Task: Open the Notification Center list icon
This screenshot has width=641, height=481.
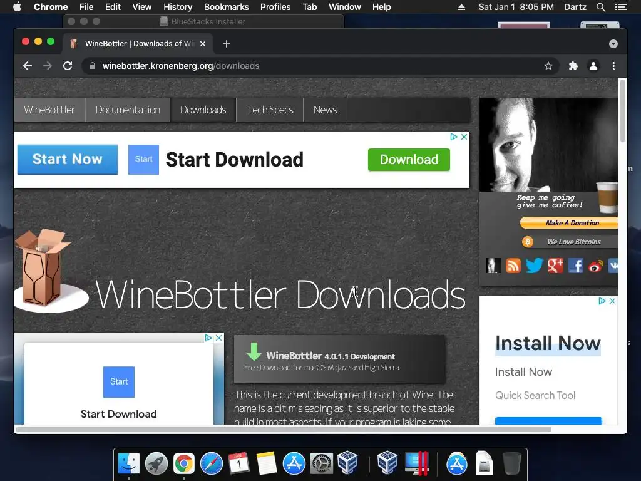Action: coord(621,7)
